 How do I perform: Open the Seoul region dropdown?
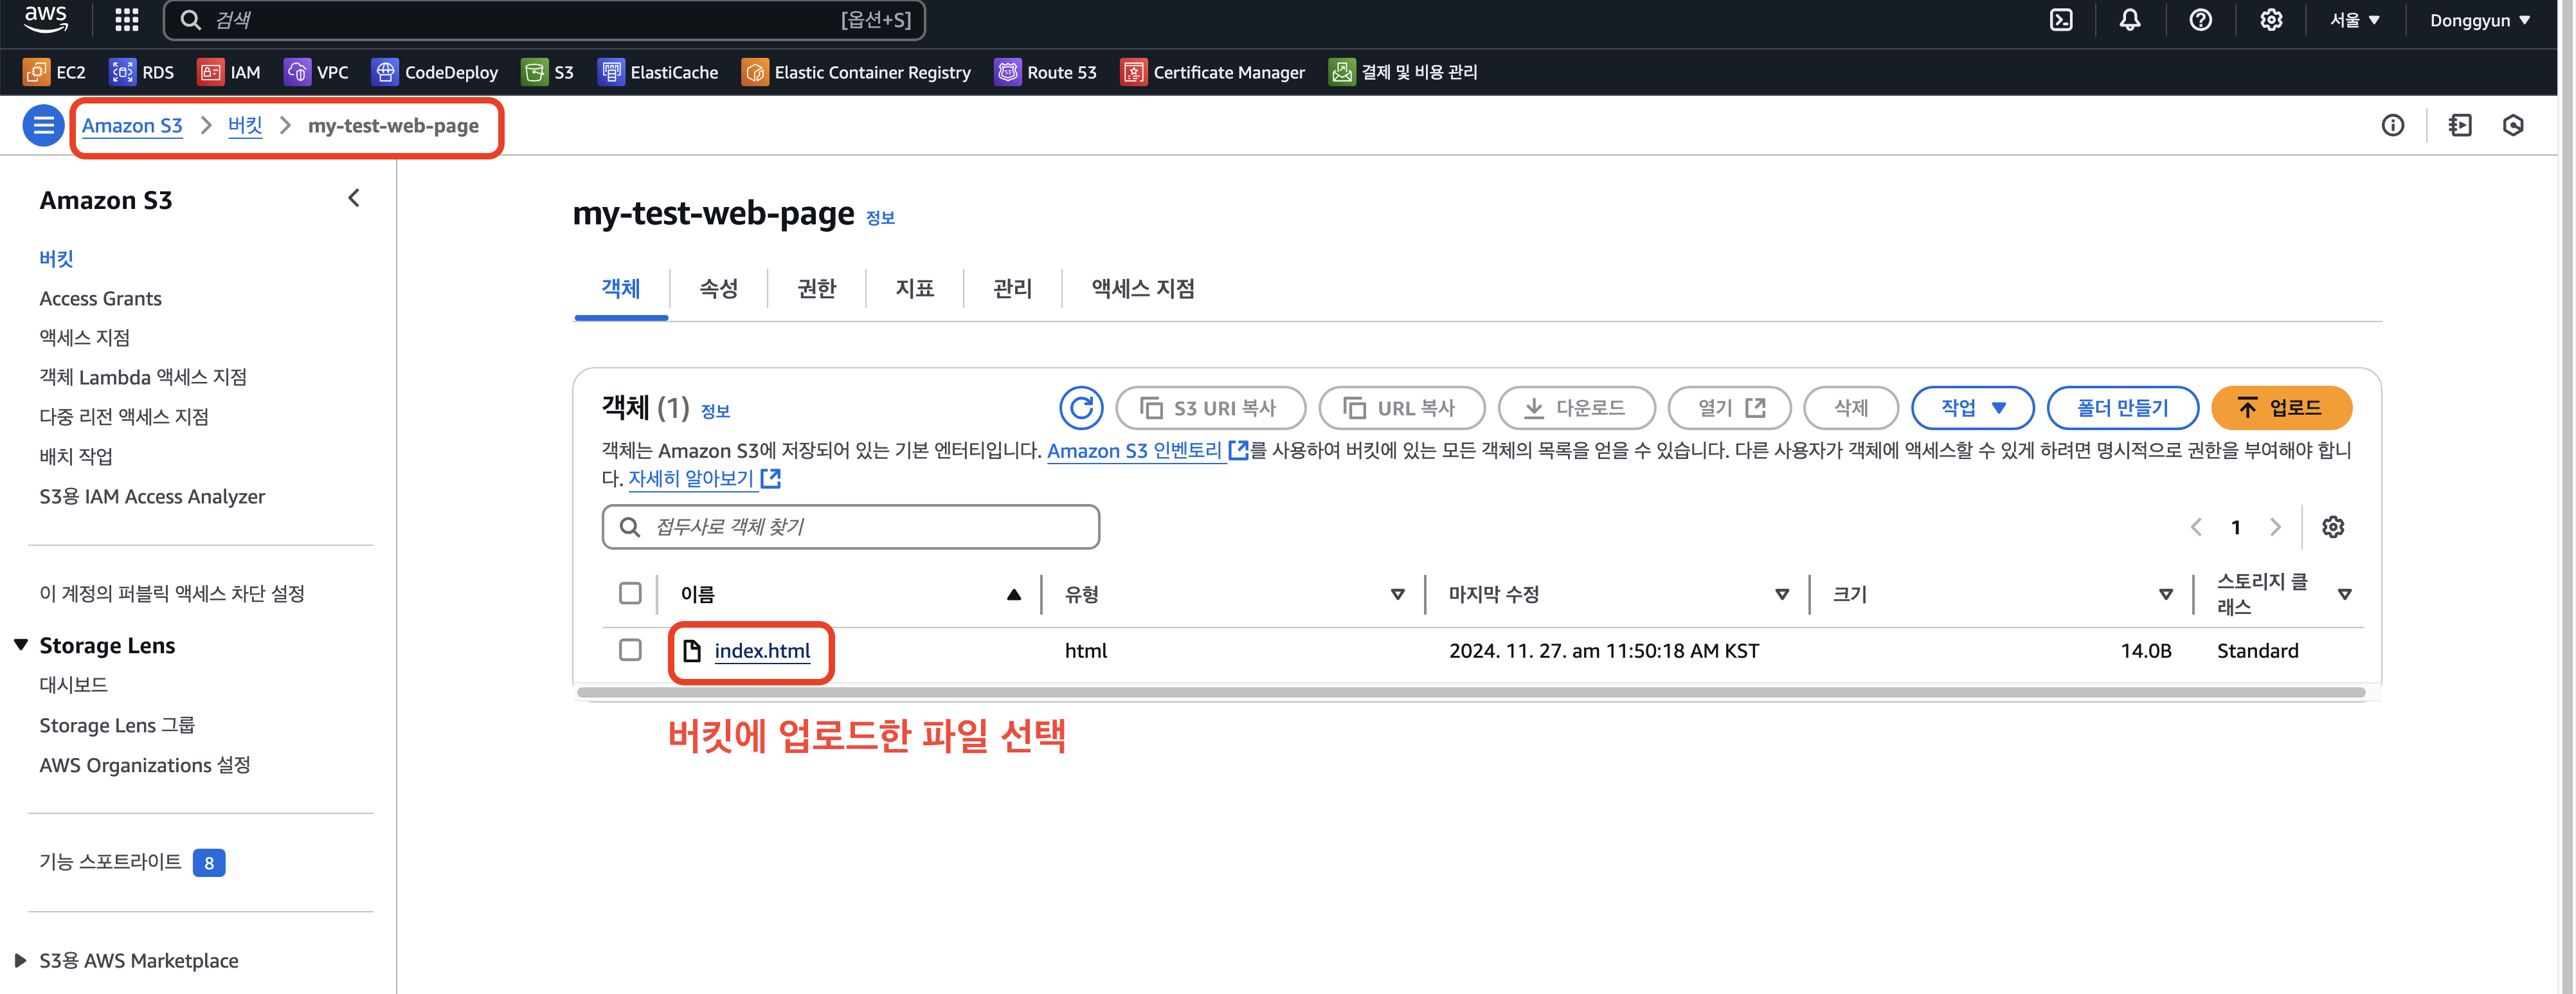tap(2355, 20)
